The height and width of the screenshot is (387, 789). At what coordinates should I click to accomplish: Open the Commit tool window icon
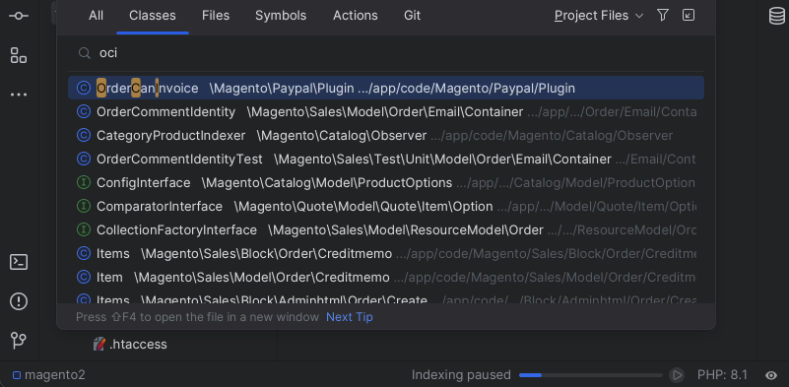point(19,16)
